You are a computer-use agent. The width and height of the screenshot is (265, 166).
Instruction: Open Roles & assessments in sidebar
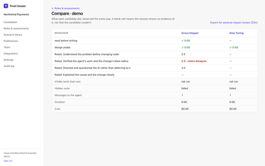click(16, 28)
